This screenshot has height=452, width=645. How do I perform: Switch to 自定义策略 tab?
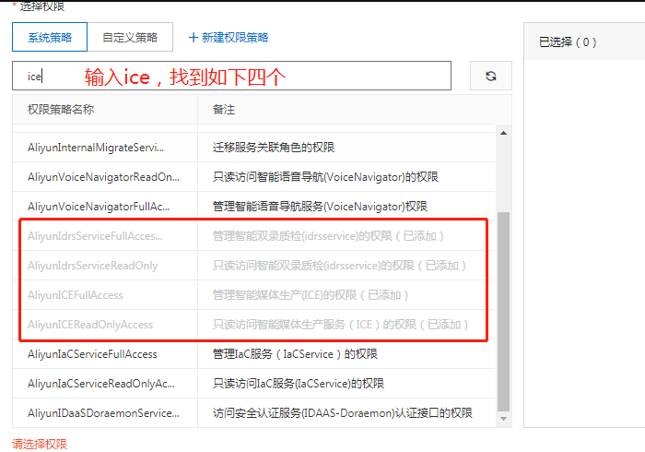tap(130, 37)
